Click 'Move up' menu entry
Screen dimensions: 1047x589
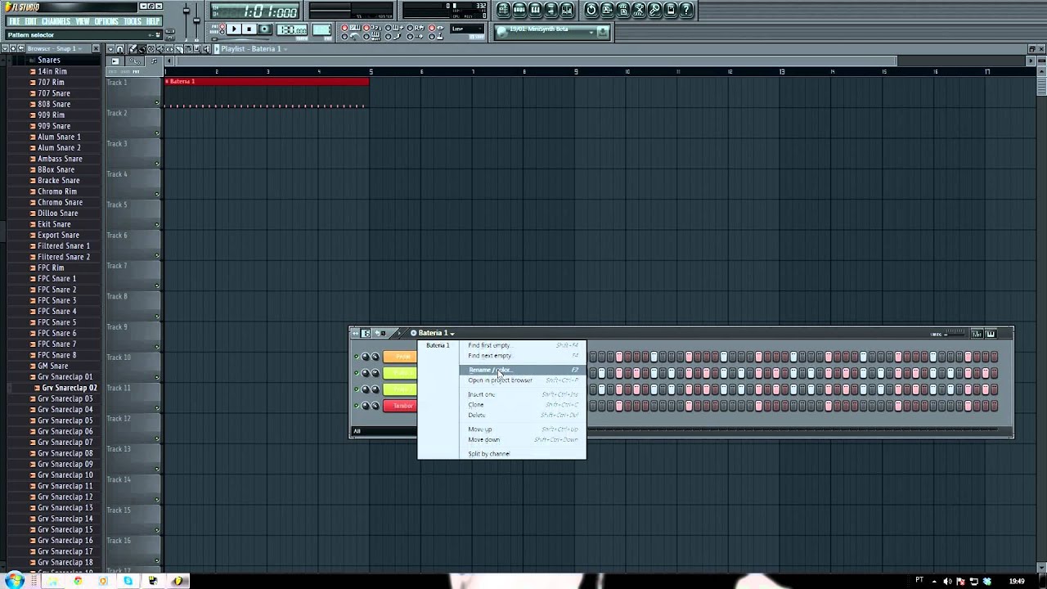click(x=521, y=429)
